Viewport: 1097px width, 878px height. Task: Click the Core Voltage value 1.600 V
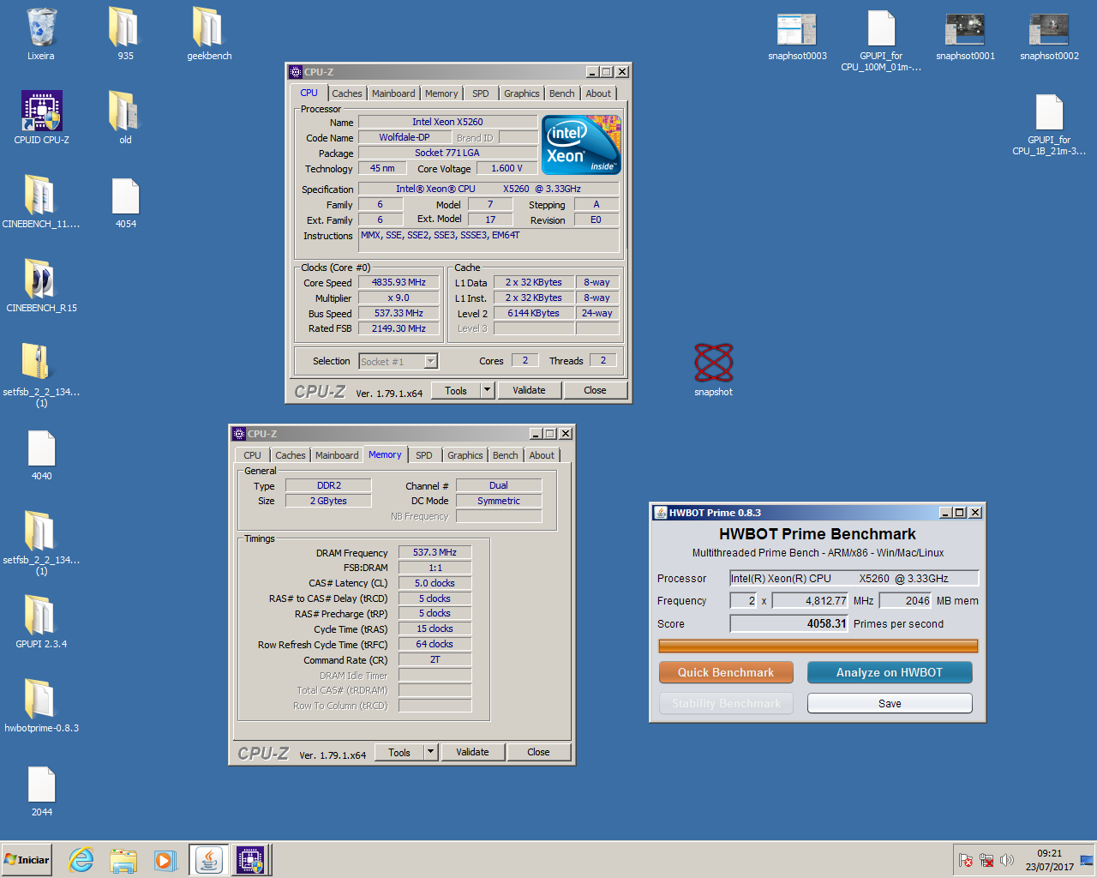[x=507, y=168]
